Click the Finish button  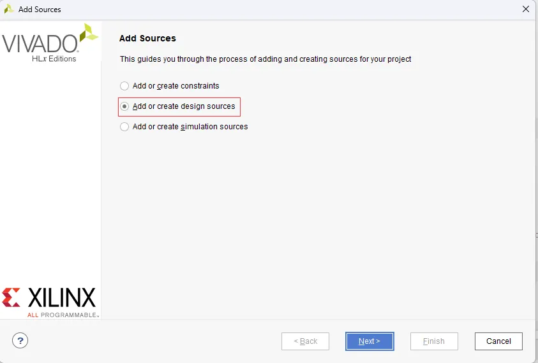tap(434, 341)
